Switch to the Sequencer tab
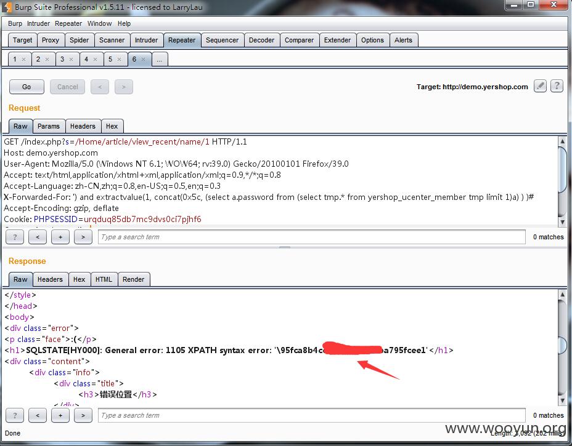Image resolution: width=572 pixels, height=446 pixels. coord(222,40)
